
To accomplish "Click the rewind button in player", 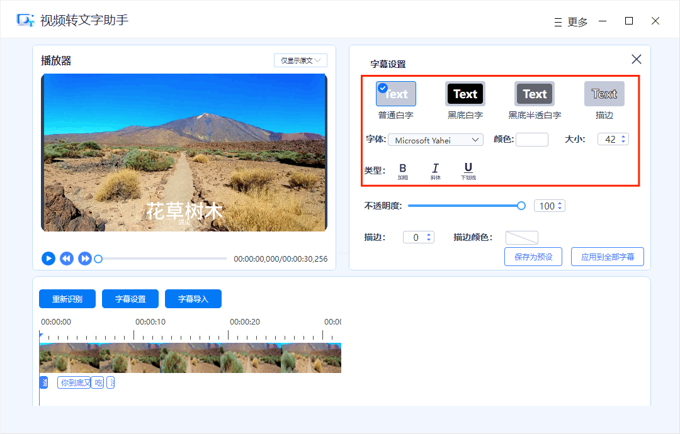I will pos(67,259).
